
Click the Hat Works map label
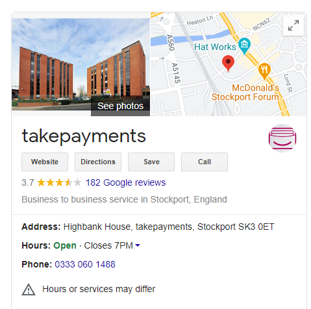point(215,47)
